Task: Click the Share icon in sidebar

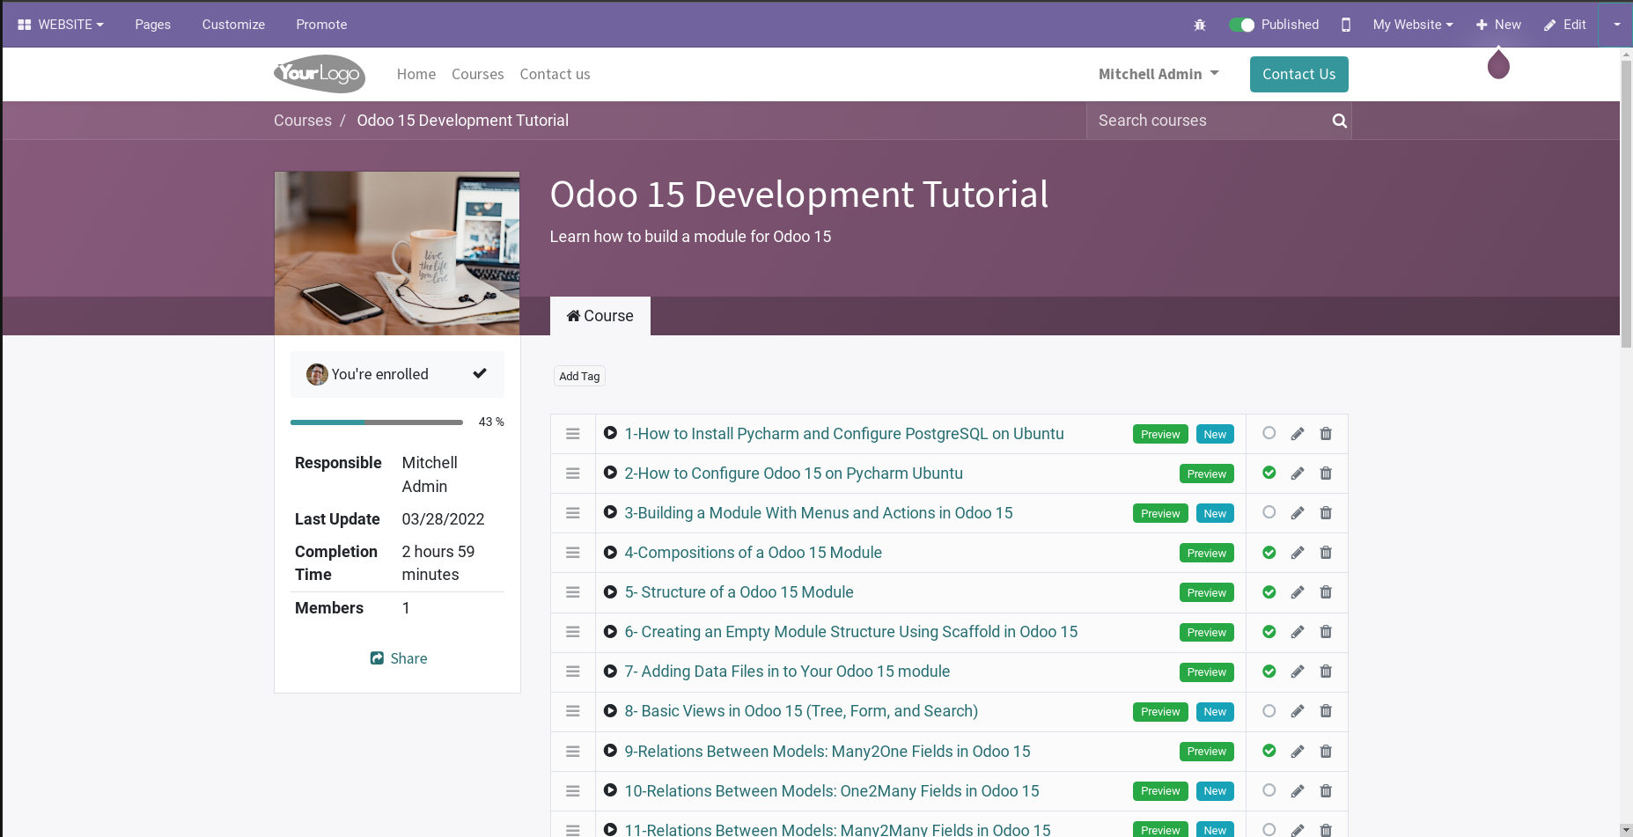Action: pos(377,658)
